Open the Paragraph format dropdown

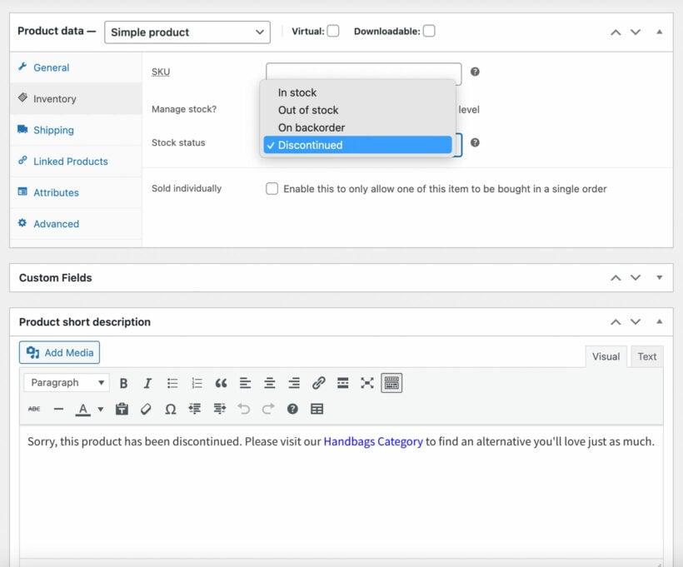67,383
